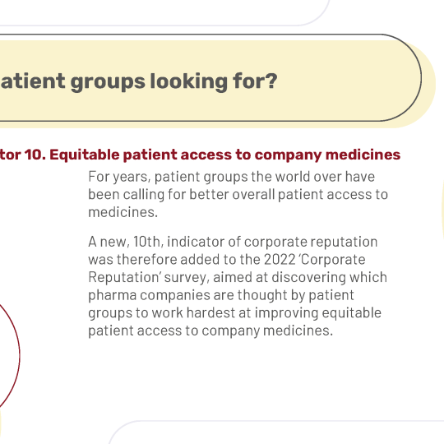Click "company medicines" in the red subheading

pyautogui.click(x=327, y=155)
